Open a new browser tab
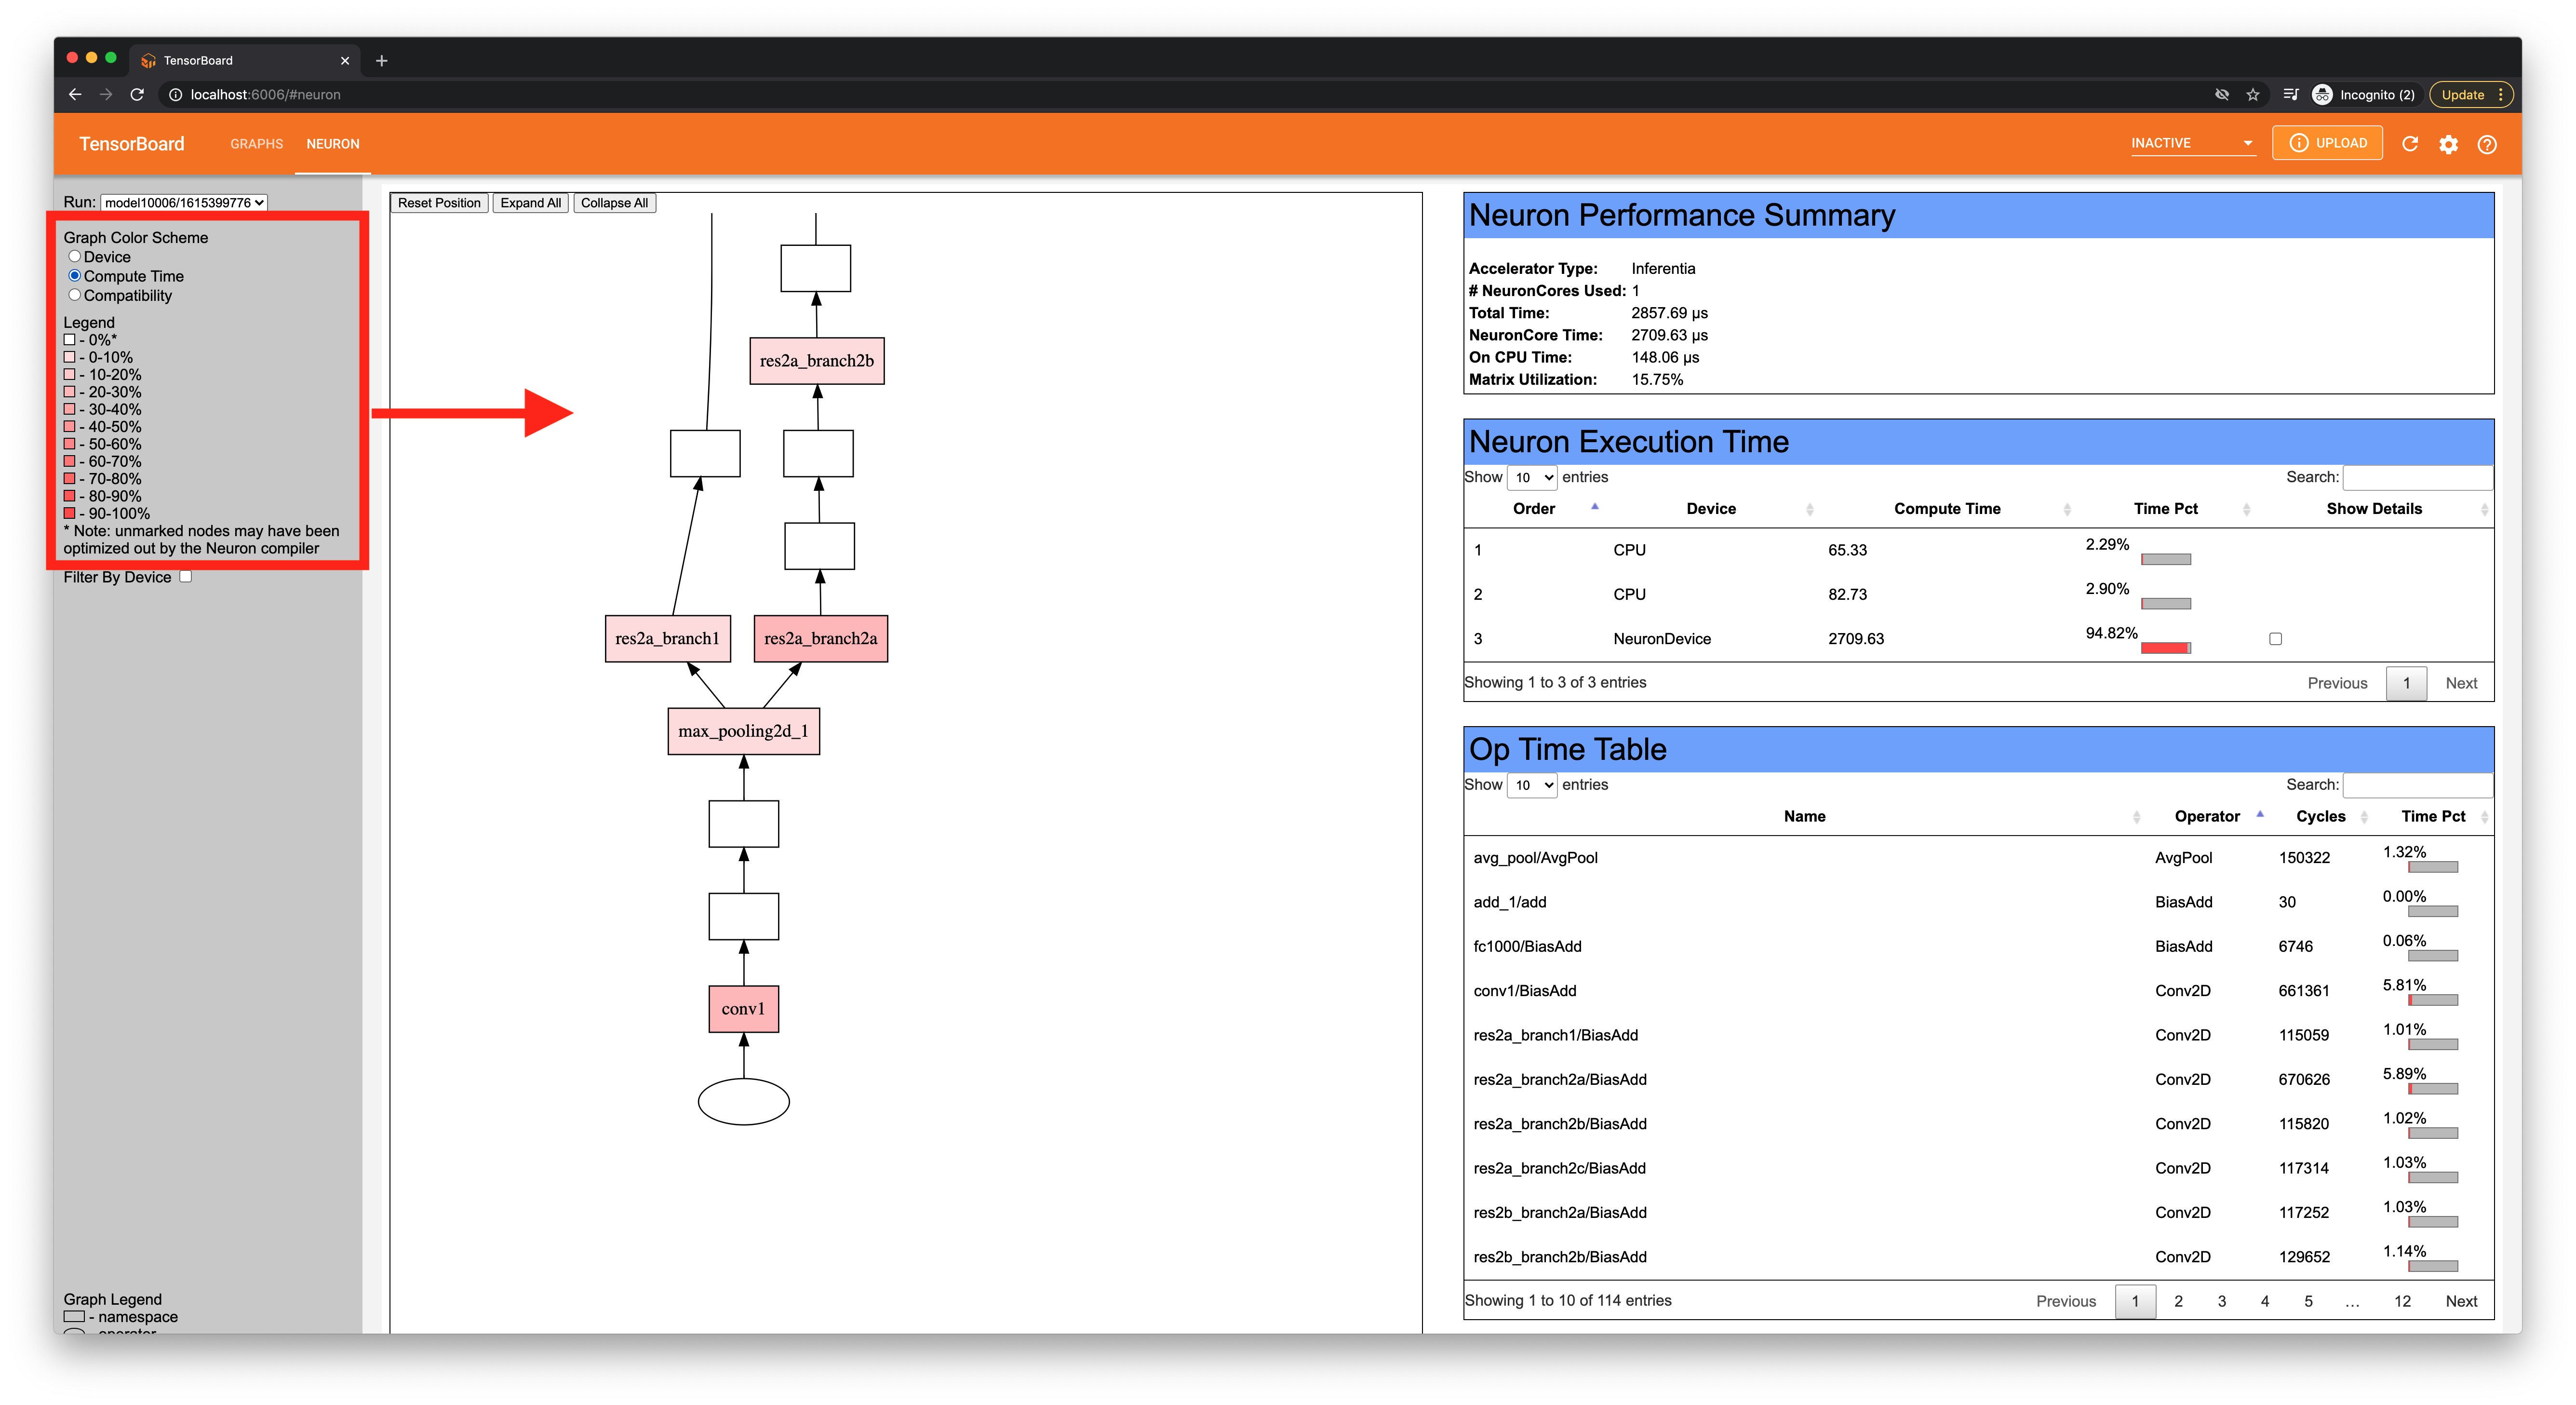The height and width of the screenshot is (1405, 2576). pos(381,61)
